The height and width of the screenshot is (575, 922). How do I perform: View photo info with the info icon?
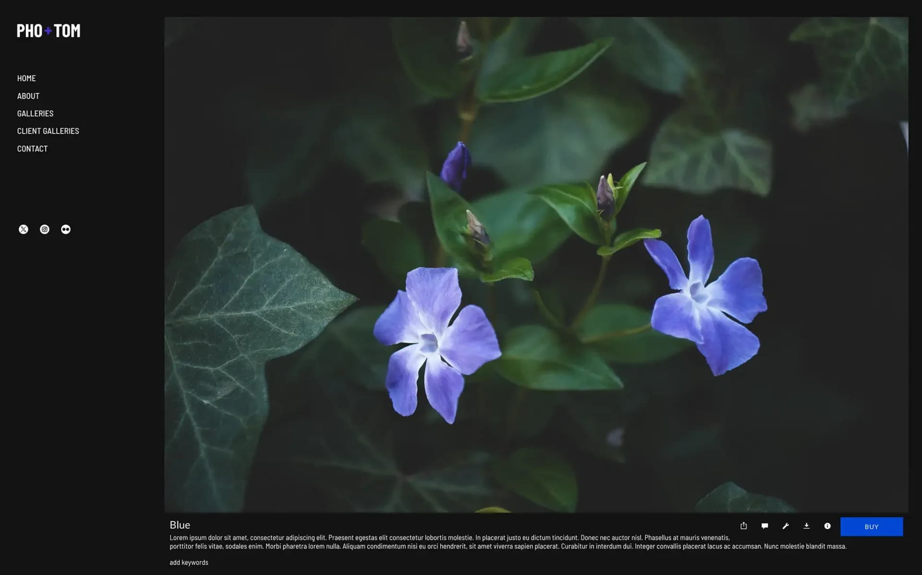point(827,526)
